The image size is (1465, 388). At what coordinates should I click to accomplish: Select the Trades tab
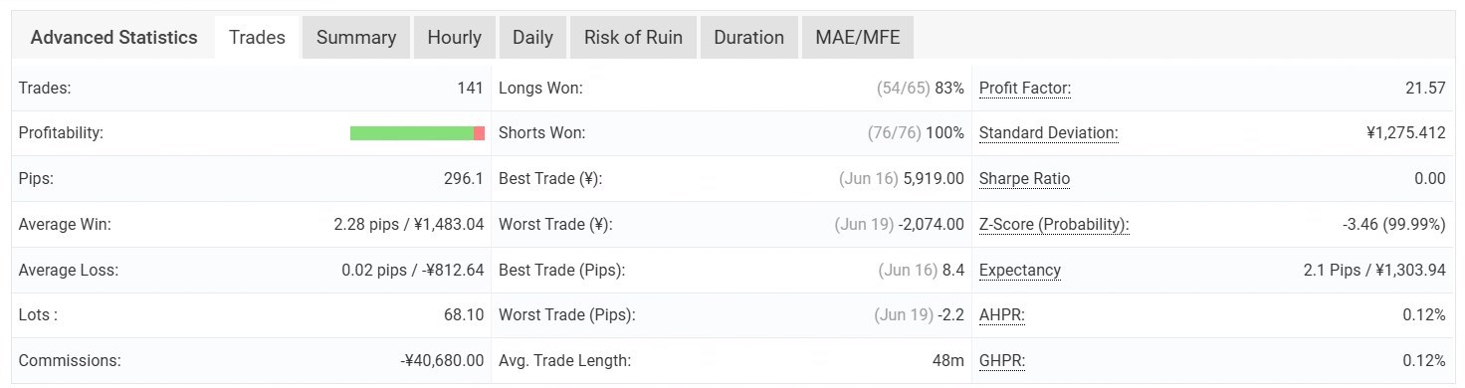[x=257, y=38]
